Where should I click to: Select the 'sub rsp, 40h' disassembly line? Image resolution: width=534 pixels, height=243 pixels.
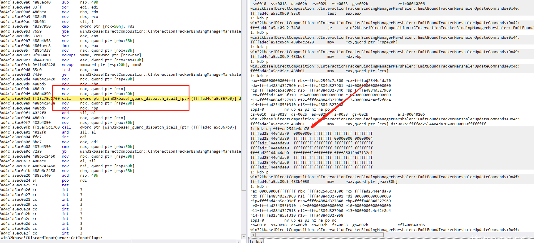coord(49,2)
